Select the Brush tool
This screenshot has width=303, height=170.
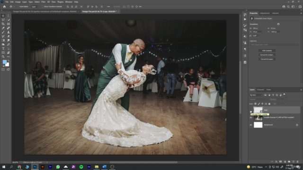(x=3, y=32)
